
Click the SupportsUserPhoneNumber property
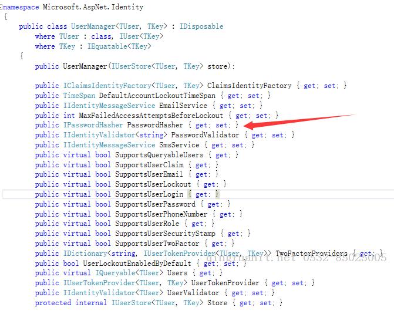click(x=161, y=214)
